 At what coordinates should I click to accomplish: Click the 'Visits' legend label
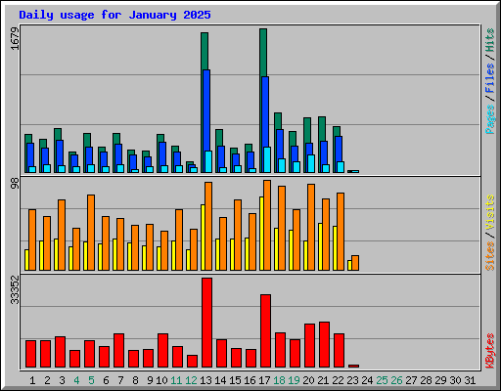[x=489, y=213]
